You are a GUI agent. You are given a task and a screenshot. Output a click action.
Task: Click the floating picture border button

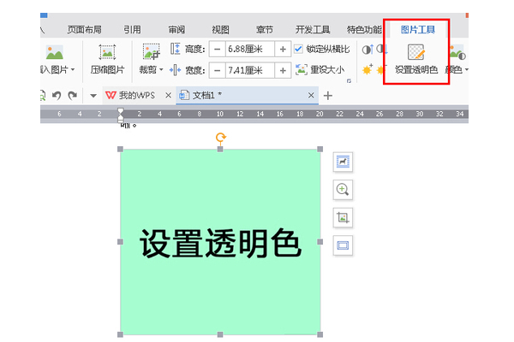point(343,245)
